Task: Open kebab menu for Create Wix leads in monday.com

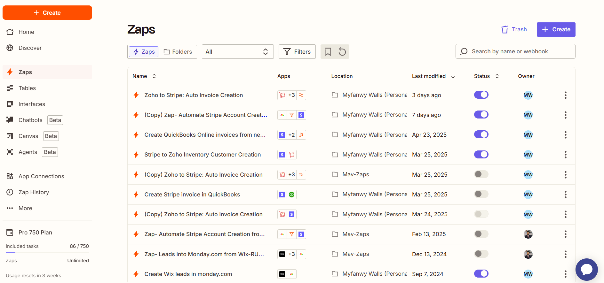Action: click(x=565, y=274)
